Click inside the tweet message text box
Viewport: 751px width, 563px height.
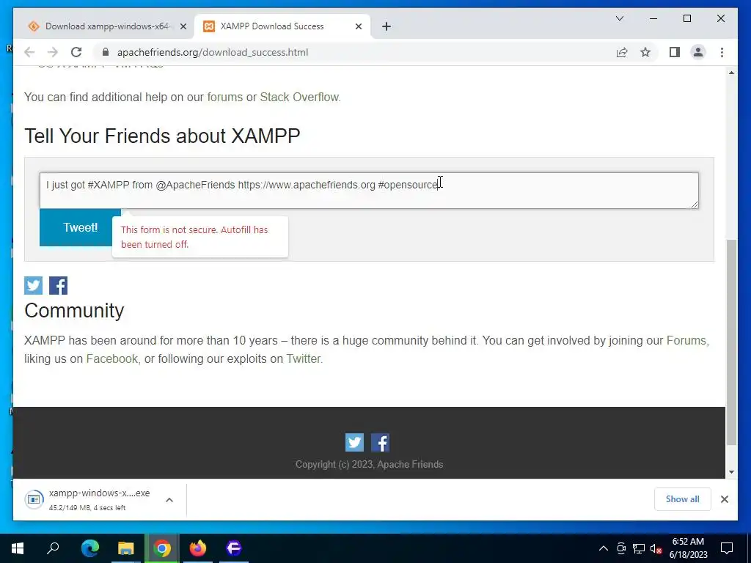click(x=369, y=191)
